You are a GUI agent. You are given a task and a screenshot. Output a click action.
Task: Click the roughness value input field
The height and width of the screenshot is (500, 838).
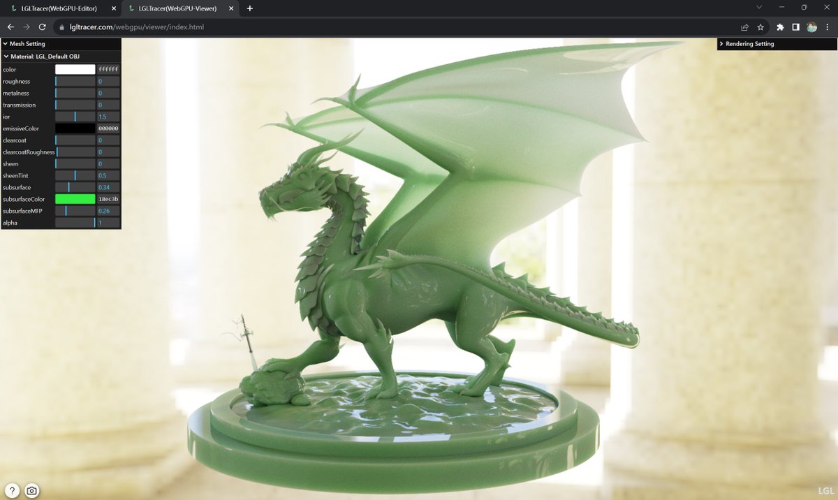(x=108, y=81)
